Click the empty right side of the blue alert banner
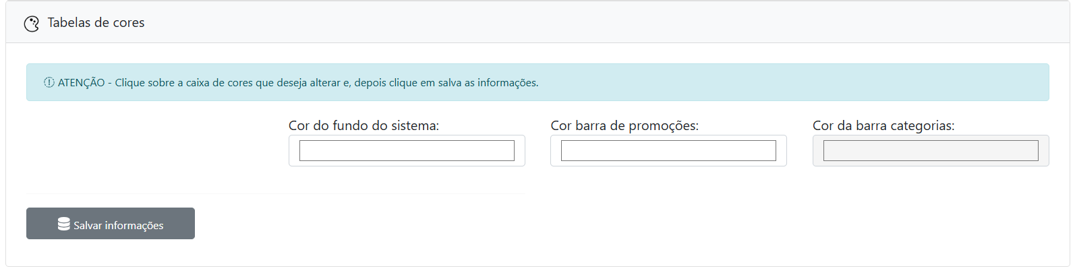Screen dimensions: 1075x279 pyautogui.click(x=809, y=82)
